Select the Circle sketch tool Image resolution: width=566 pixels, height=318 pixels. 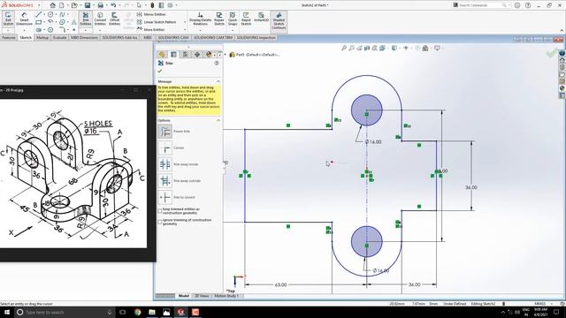pos(50,14)
